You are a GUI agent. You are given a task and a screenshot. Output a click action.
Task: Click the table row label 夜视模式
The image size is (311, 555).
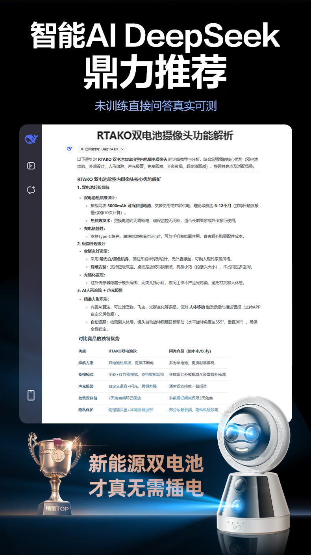[x=86, y=374]
